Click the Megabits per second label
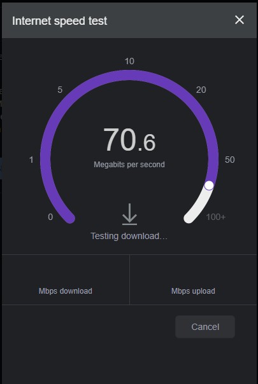 coord(129,164)
